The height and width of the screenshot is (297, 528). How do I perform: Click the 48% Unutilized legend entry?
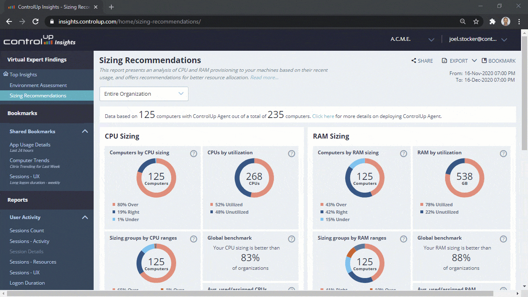point(229,212)
